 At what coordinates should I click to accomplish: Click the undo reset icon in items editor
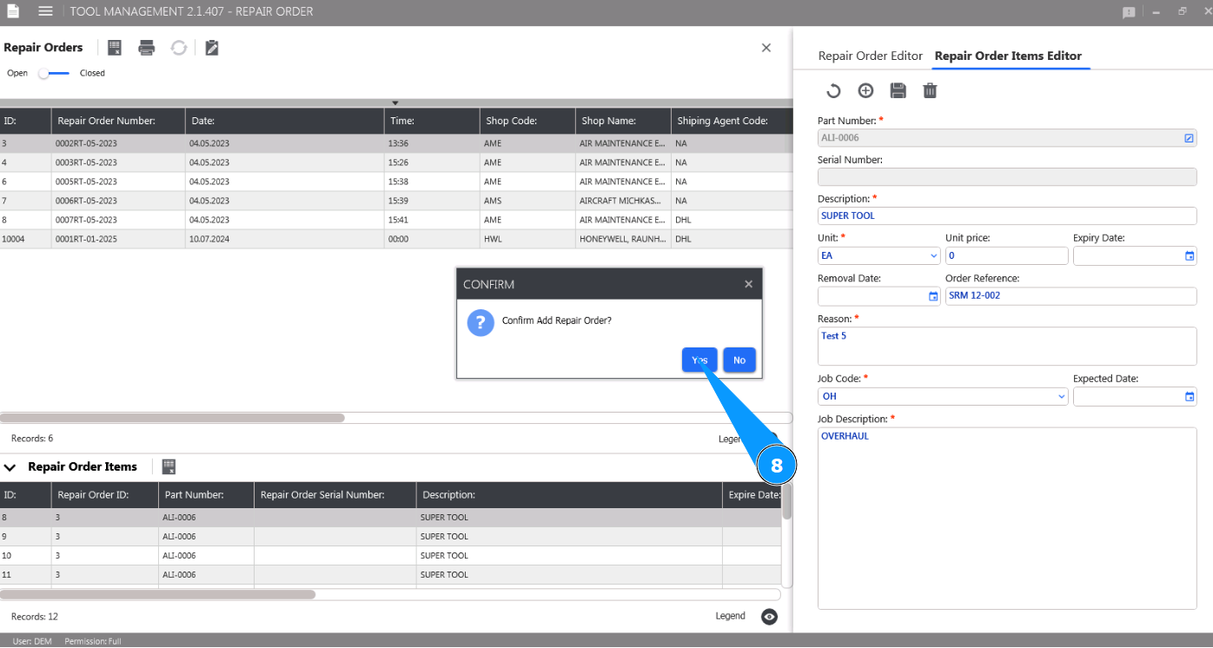(x=832, y=90)
